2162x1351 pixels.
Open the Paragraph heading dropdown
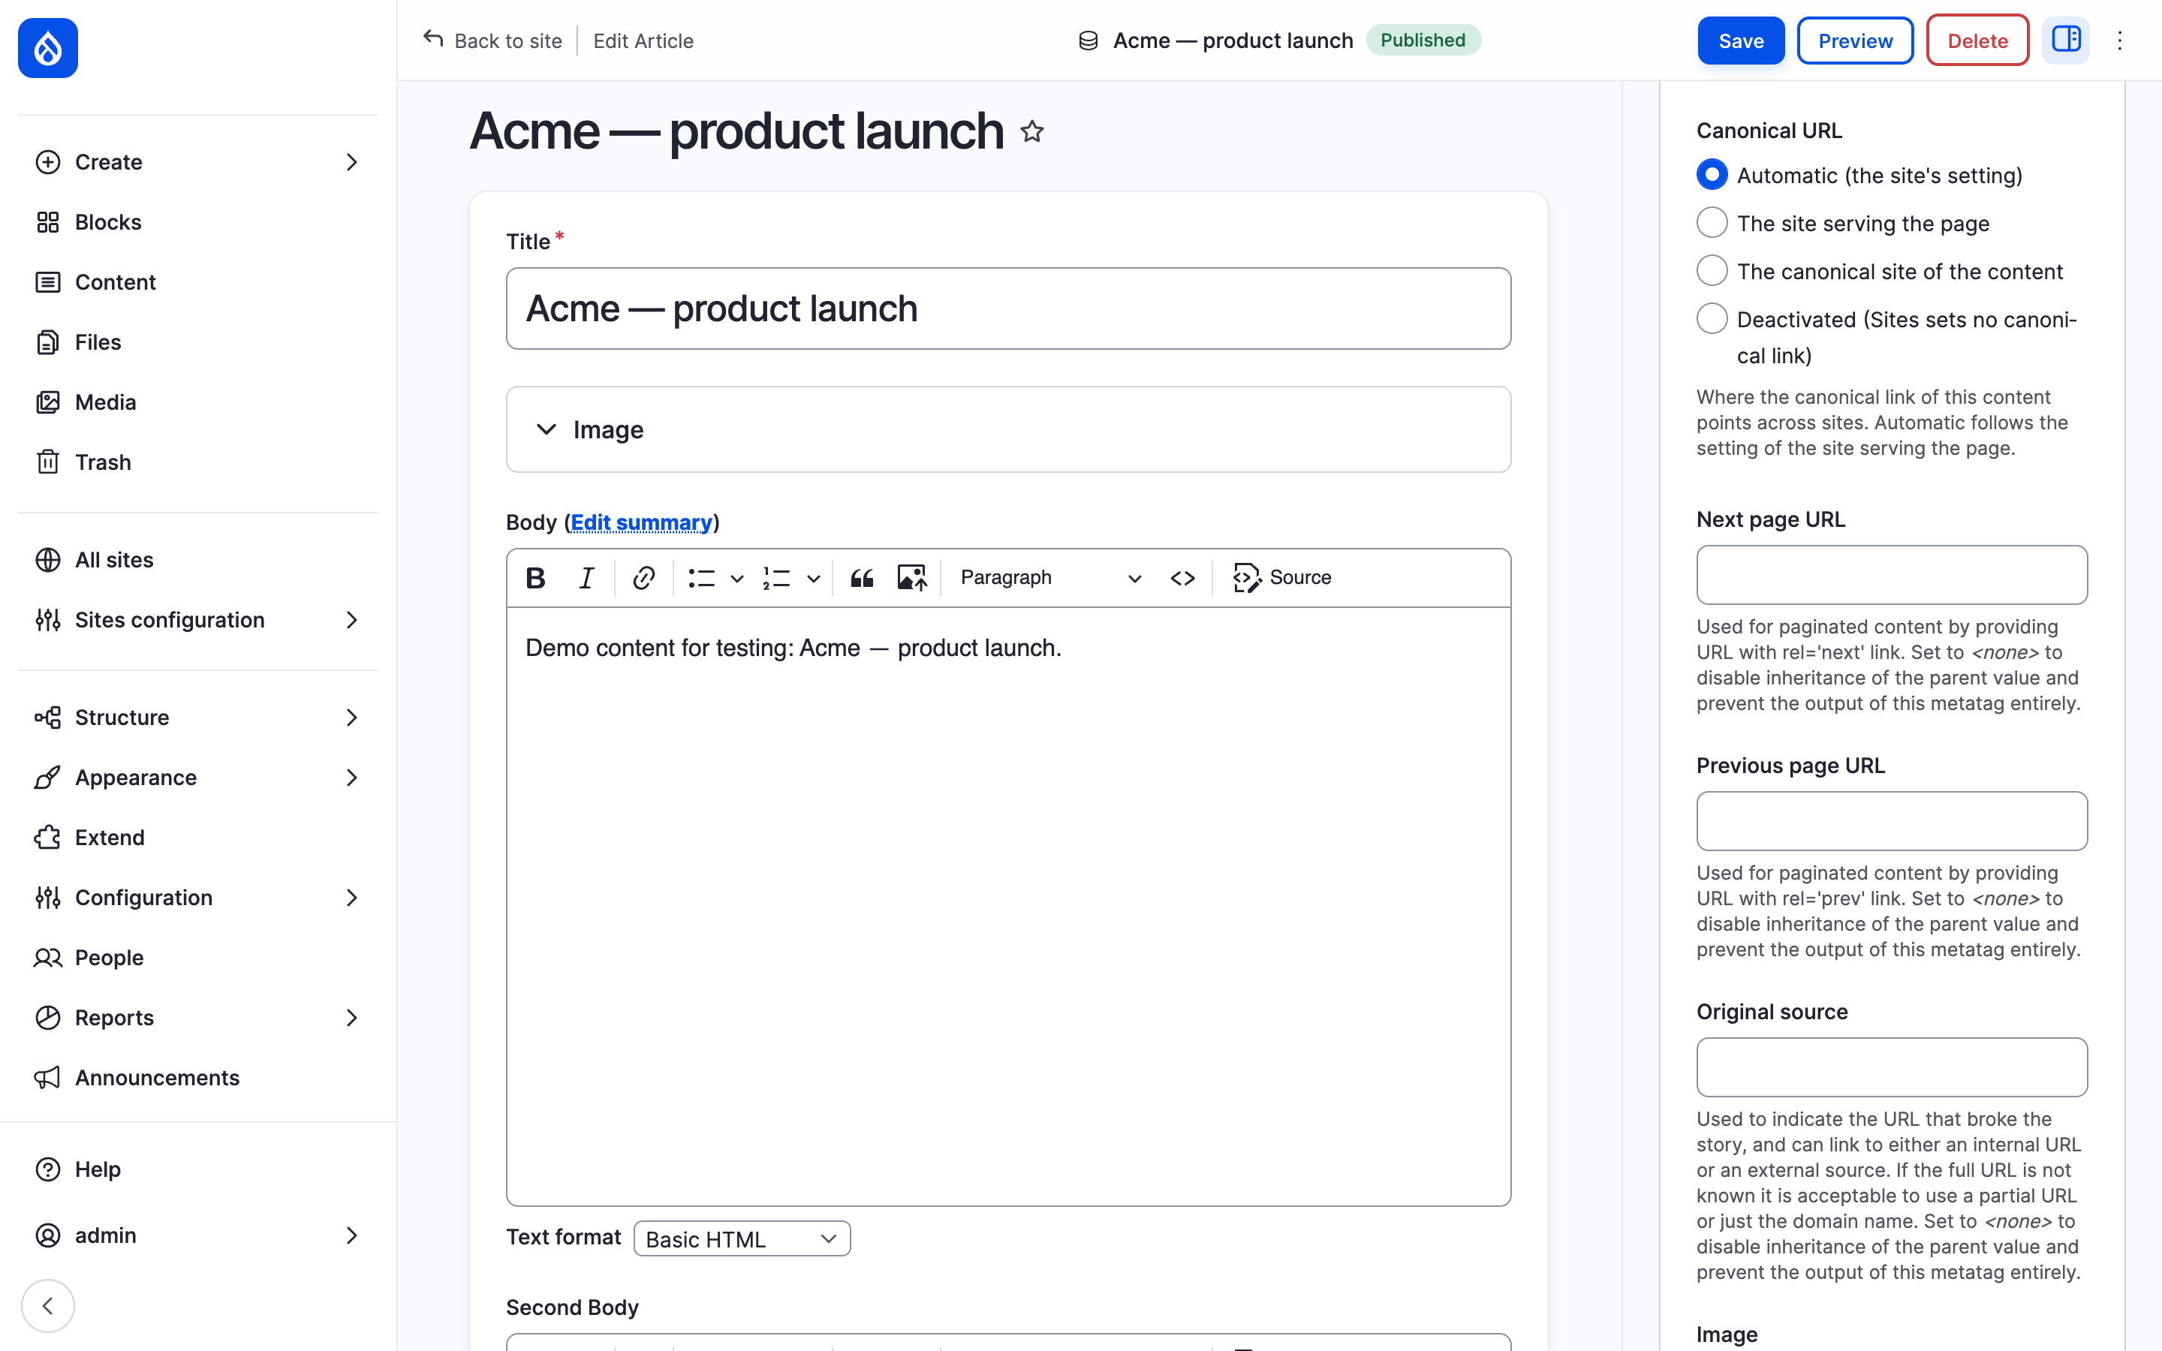(1051, 578)
